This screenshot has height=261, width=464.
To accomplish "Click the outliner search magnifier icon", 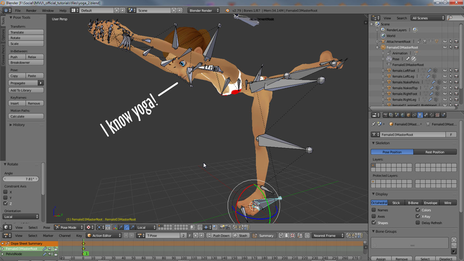I will 450,18.
